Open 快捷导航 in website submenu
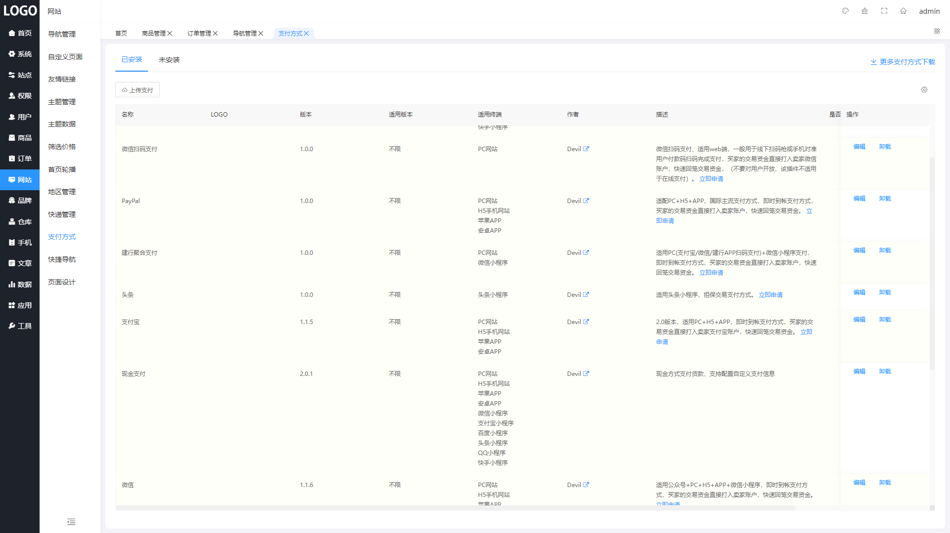Viewport: 950px width, 533px height. [62, 259]
